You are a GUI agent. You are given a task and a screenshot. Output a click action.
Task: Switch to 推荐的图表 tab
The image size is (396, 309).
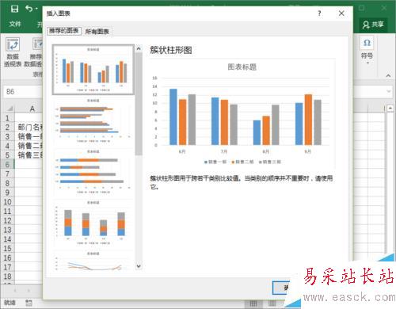(64, 31)
